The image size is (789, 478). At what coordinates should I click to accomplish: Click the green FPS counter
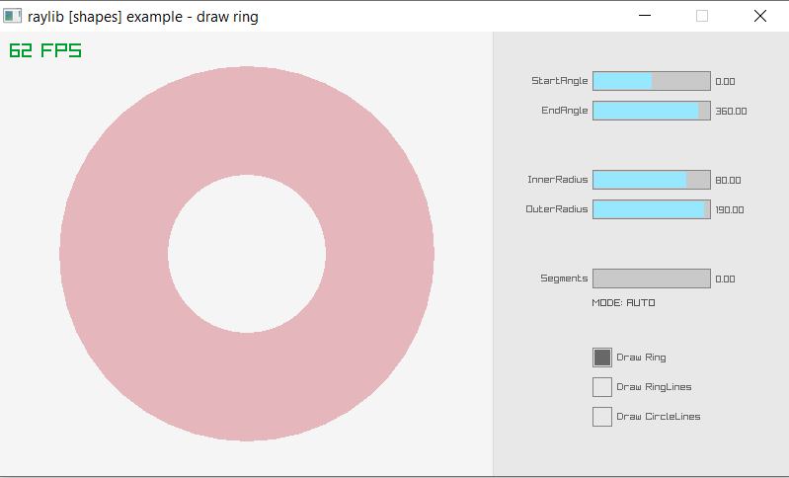tap(45, 50)
